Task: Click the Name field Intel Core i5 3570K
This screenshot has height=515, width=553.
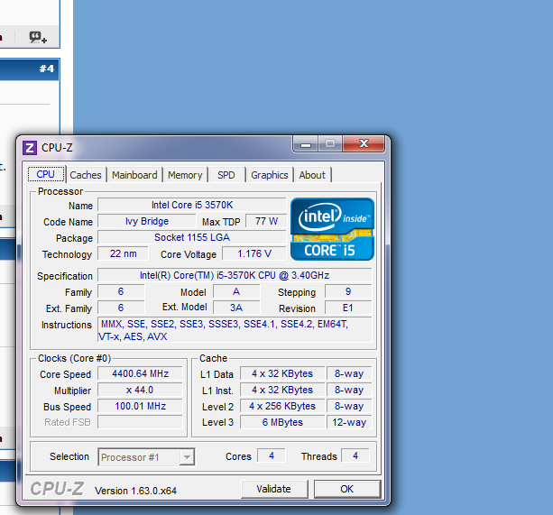Action: (x=192, y=205)
